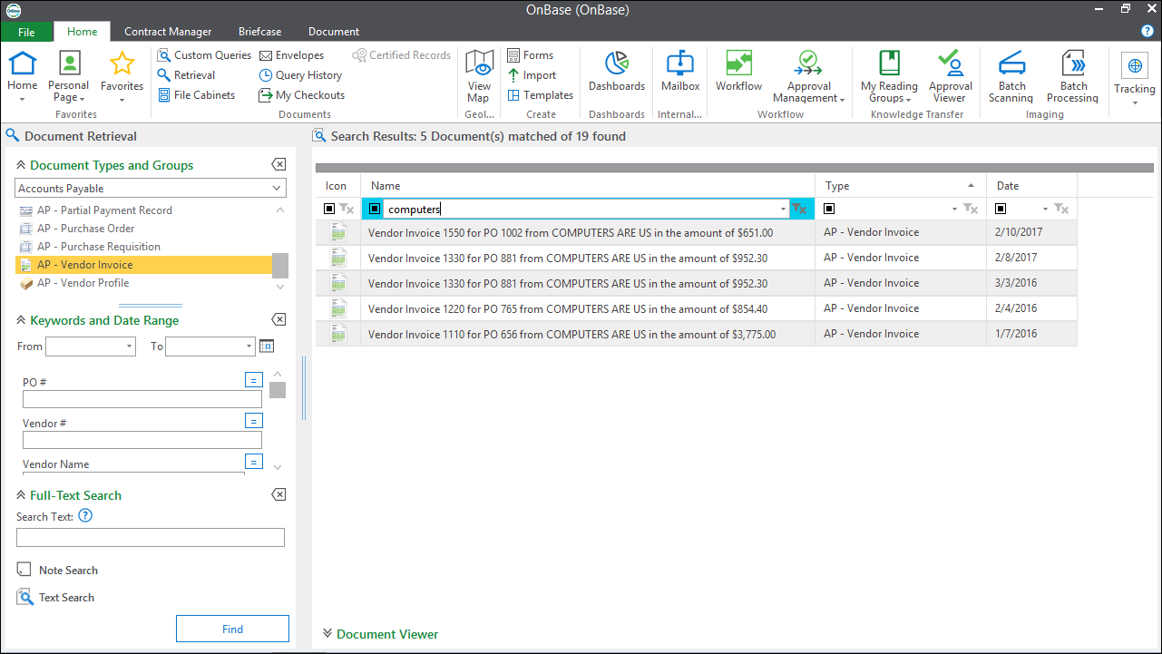Screen dimensions: 1162x654
Task: Click the Import button
Action: (x=532, y=75)
